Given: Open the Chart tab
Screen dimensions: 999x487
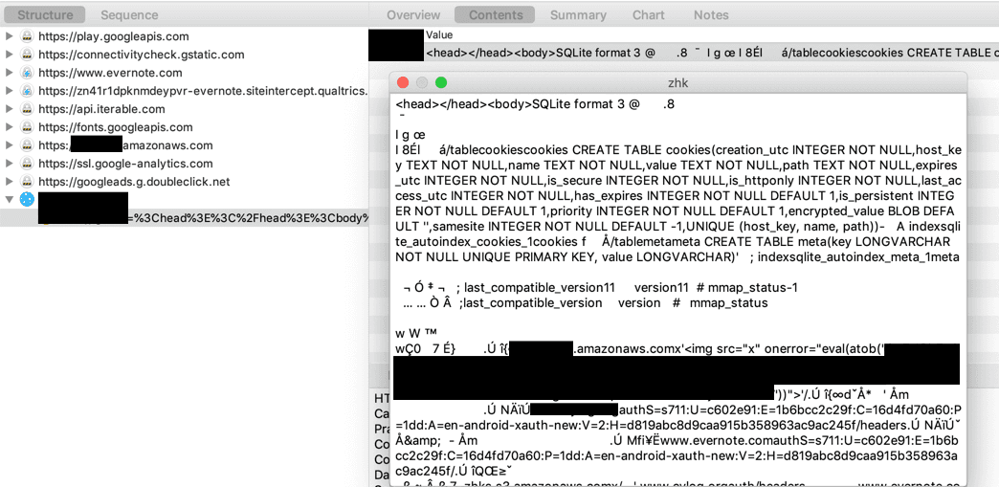Looking at the screenshot, I should pyautogui.click(x=648, y=14).
